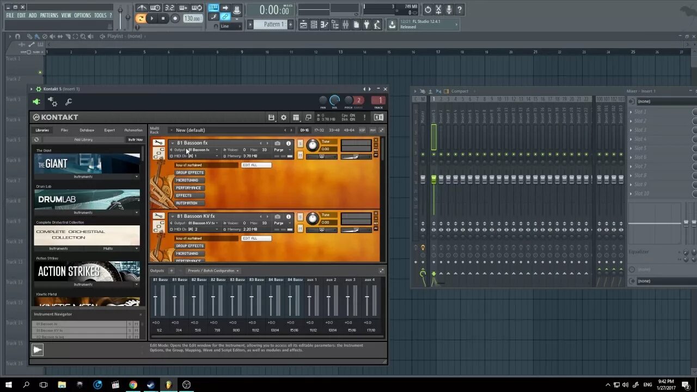Open the FL Studio piano roll button
Viewport: 697px width, 392px height.
tap(325, 24)
